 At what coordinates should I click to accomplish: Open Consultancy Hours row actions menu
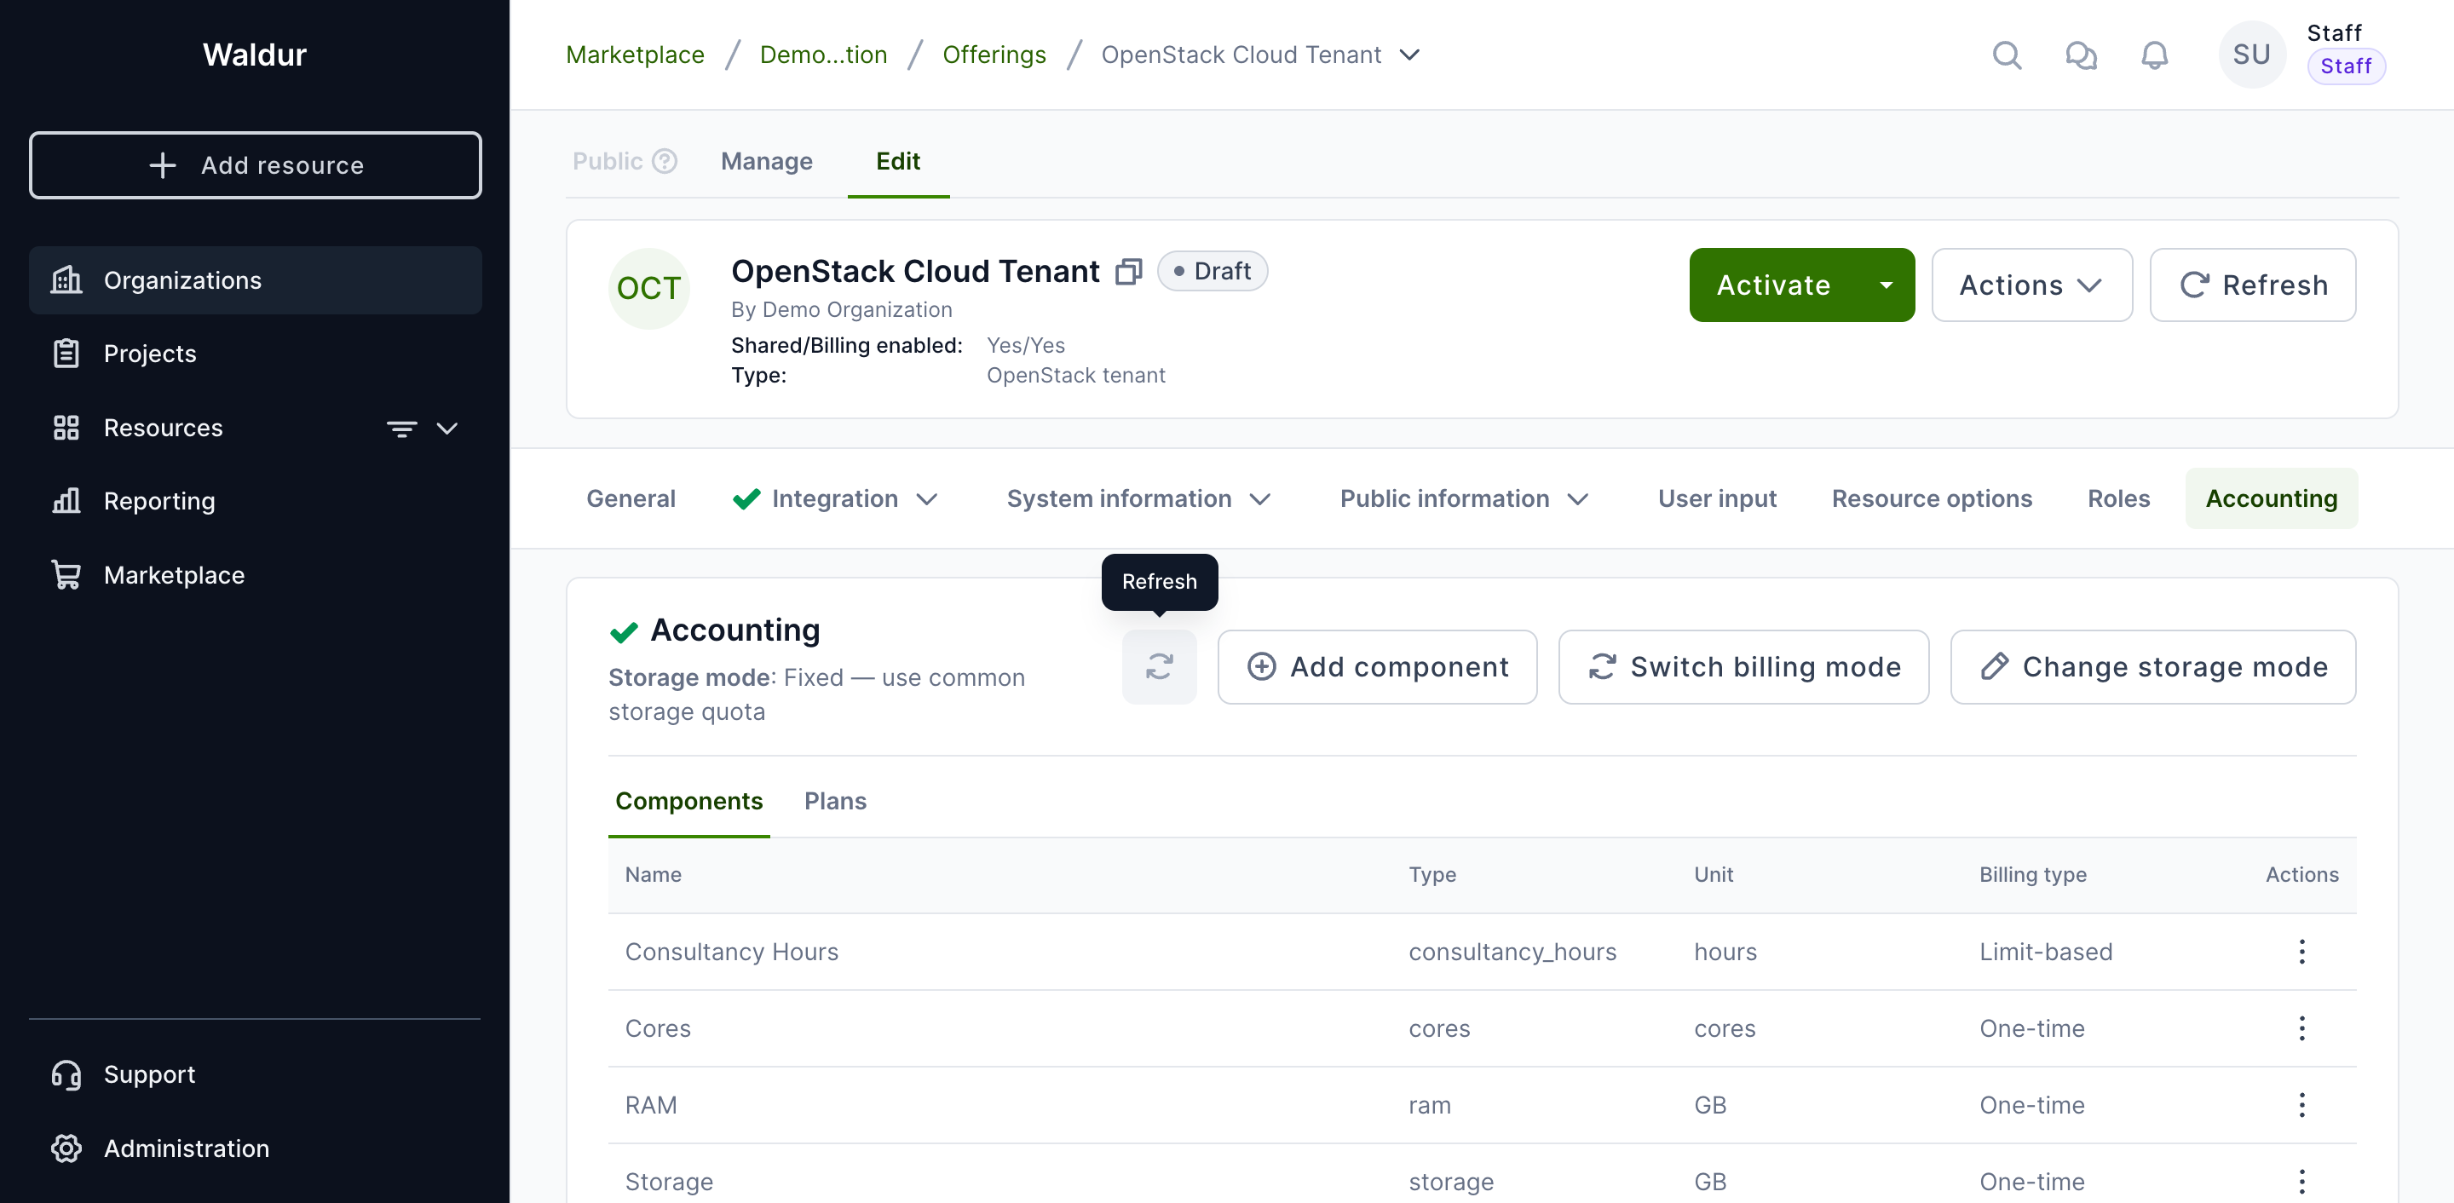pyautogui.click(x=2301, y=952)
